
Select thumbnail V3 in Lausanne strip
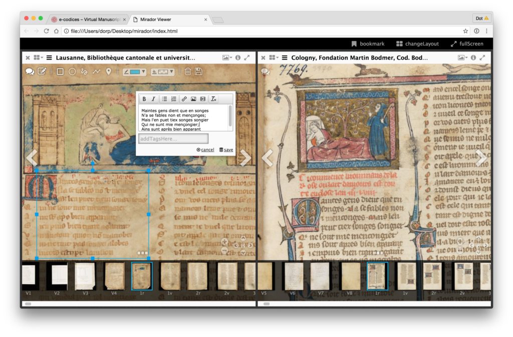click(85, 276)
